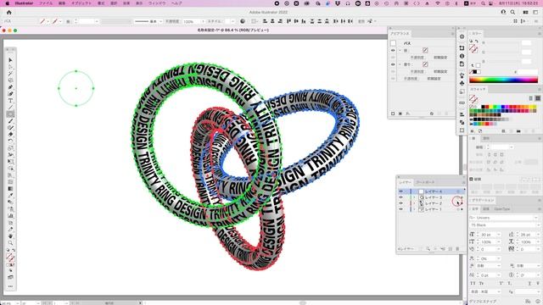Viewport: 543px width, 305px height.
Task: Select the Hand tool
Action: tap(10, 236)
